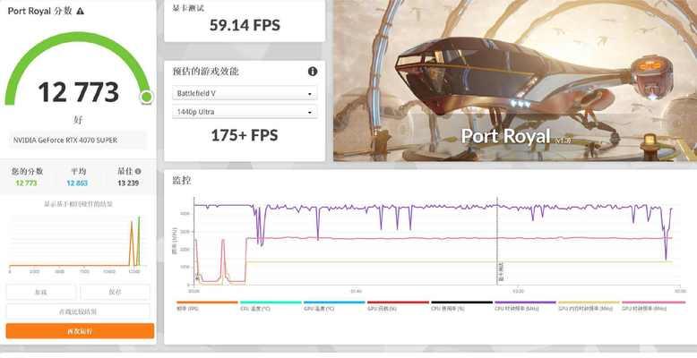The width and height of the screenshot is (697, 358).
Task: Click the 好 rating label under score
Action: point(78,120)
